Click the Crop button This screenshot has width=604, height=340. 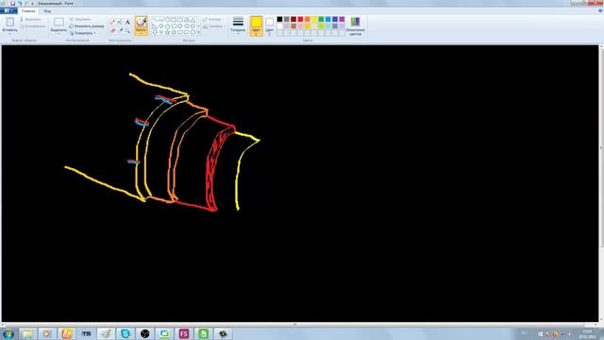pyautogui.click(x=80, y=19)
